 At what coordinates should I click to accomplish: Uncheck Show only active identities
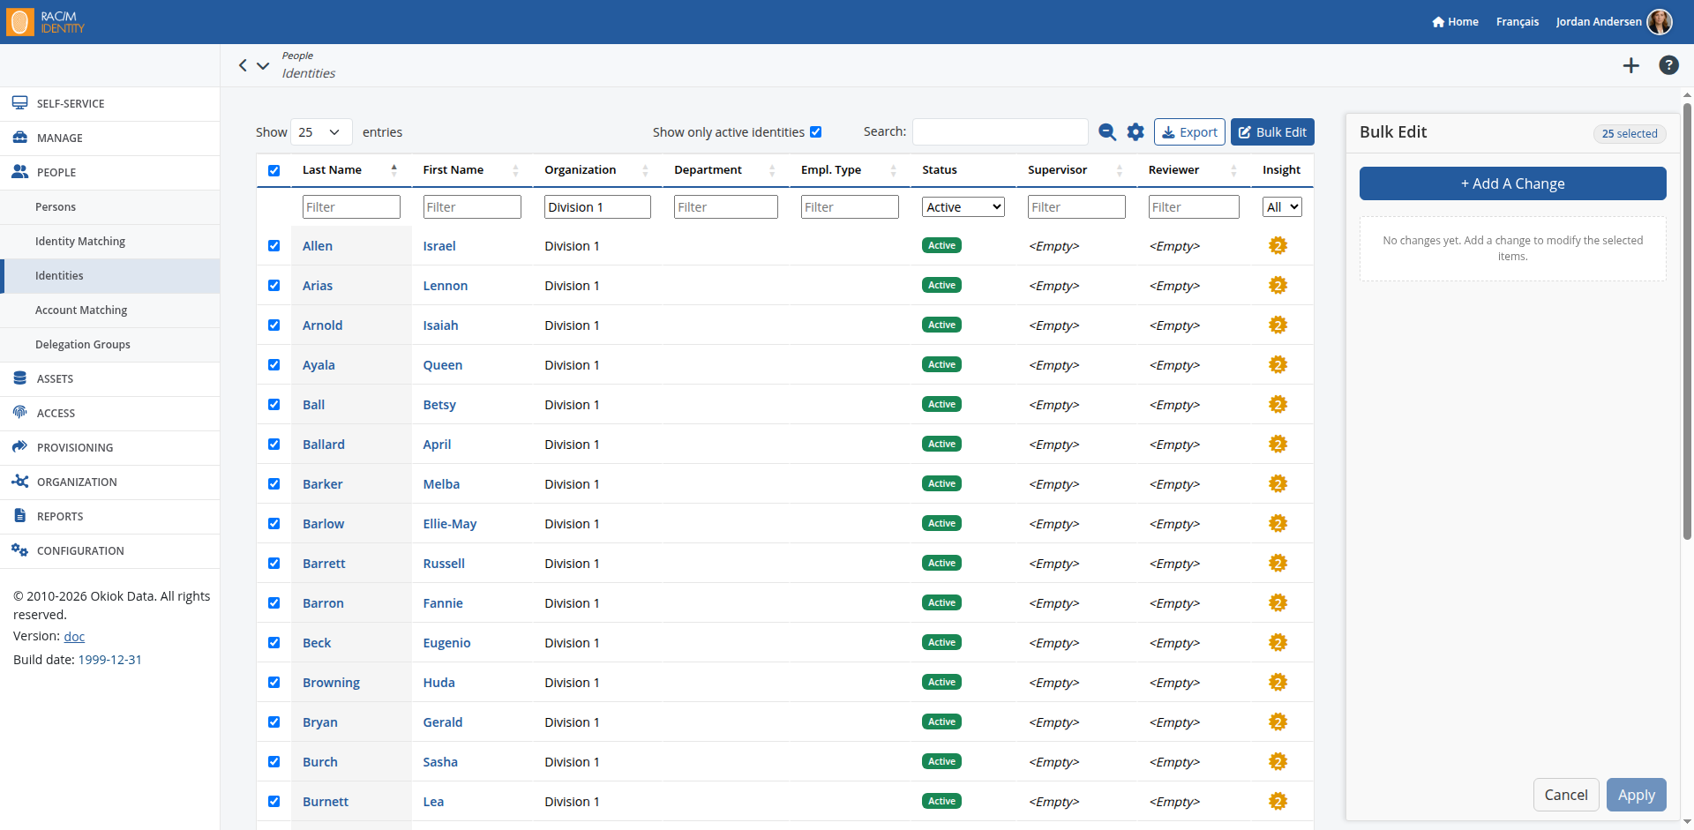click(x=816, y=132)
